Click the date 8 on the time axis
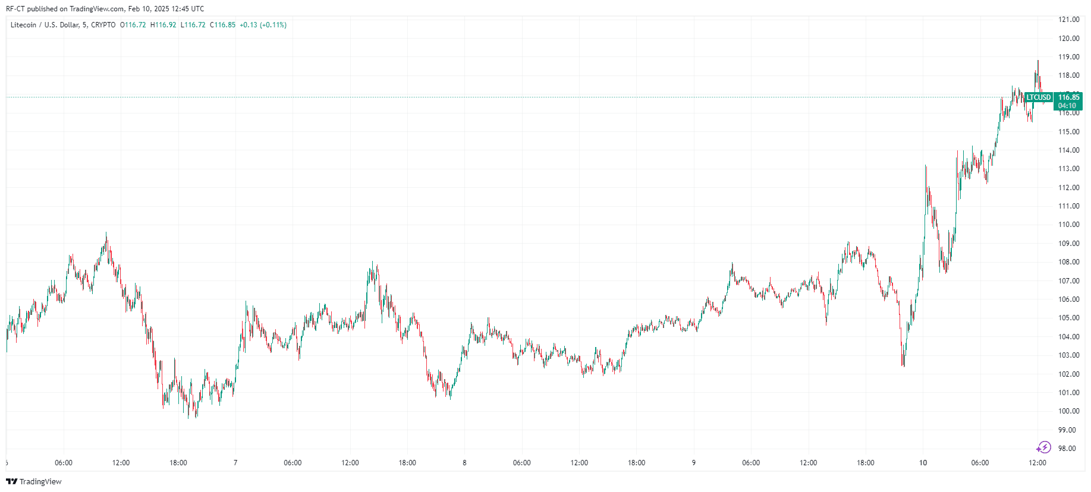Image resolution: width=1091 pixels, height=492 pixels. pos(464,463)
